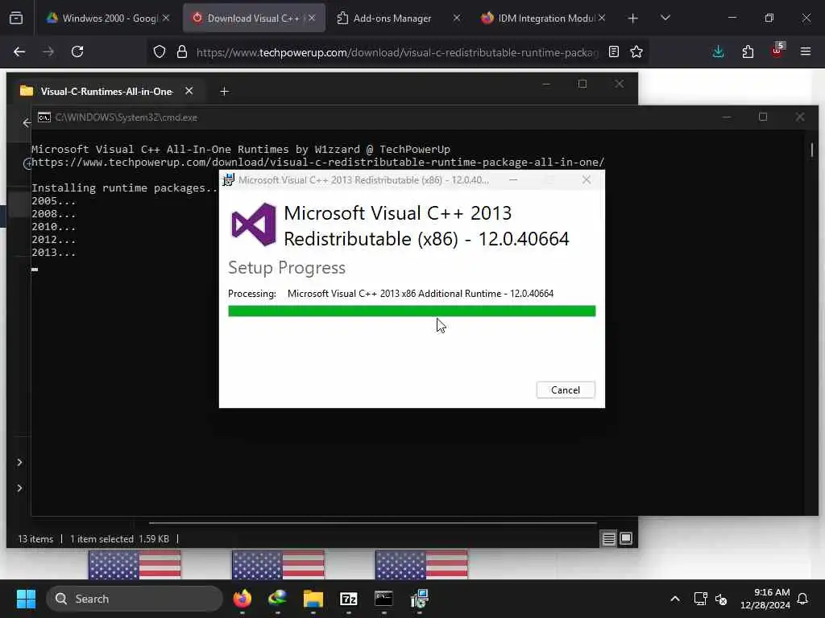The width and height of the screenshot is (825, 618).
Task: Click the middle flag thumbnail on webpage
Action: point(278,565)
